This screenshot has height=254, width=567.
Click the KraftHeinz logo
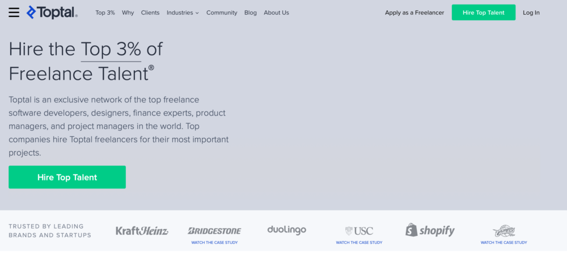[142, 231]
